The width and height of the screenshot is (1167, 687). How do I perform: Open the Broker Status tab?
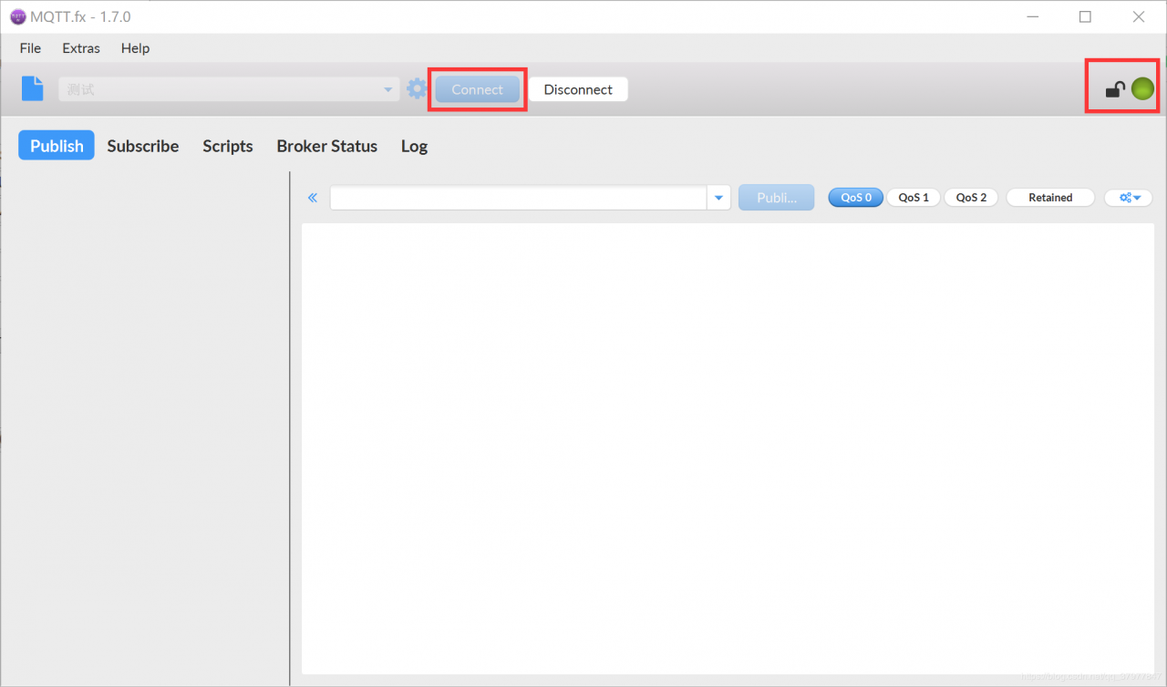pyautogui.click(x=327, y=146)
